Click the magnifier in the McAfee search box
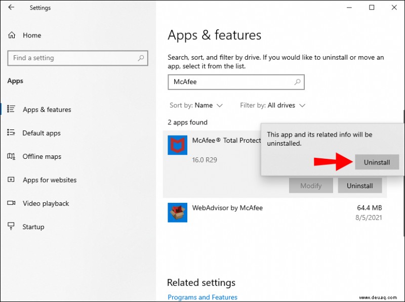 coord(298,82)
